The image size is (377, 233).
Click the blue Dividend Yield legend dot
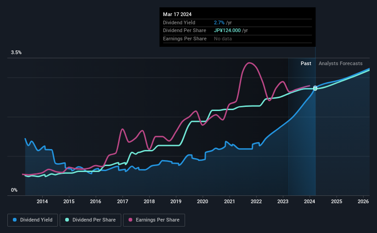[x=15, y=220]
